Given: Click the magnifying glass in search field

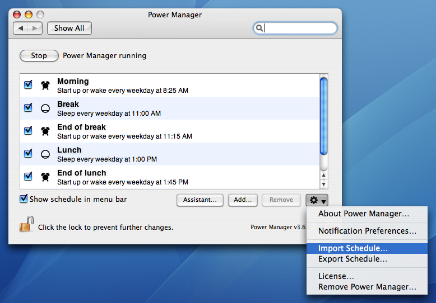Looking at the screenshot, I should pos(259,28).
